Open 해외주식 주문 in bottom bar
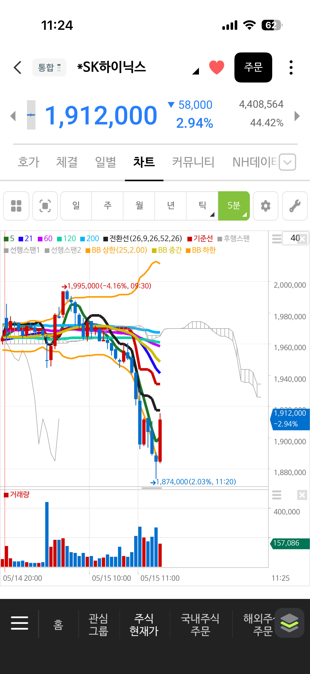The height and width of the screenshot is (674, 310). (x=259, y=625)
